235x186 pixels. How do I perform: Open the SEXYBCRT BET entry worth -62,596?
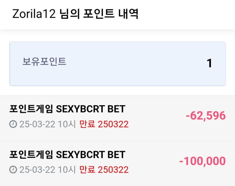click(x=67, y=109)
